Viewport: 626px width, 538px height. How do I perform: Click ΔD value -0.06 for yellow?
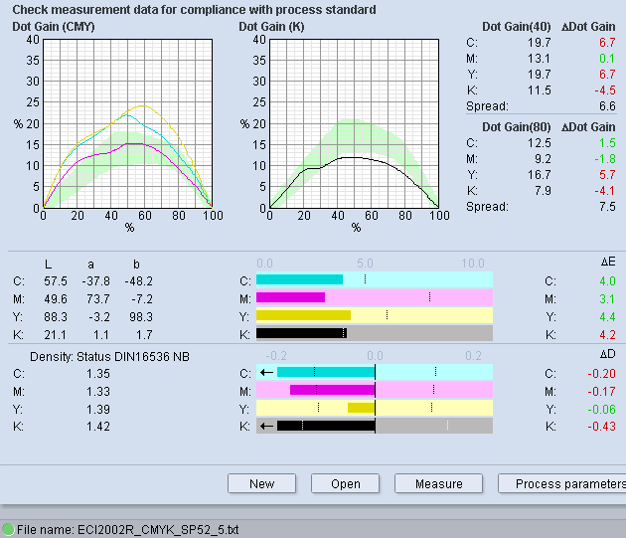pyautogui.click(x=601, y=410)
